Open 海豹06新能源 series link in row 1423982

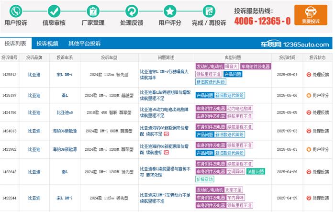(65, 149)
